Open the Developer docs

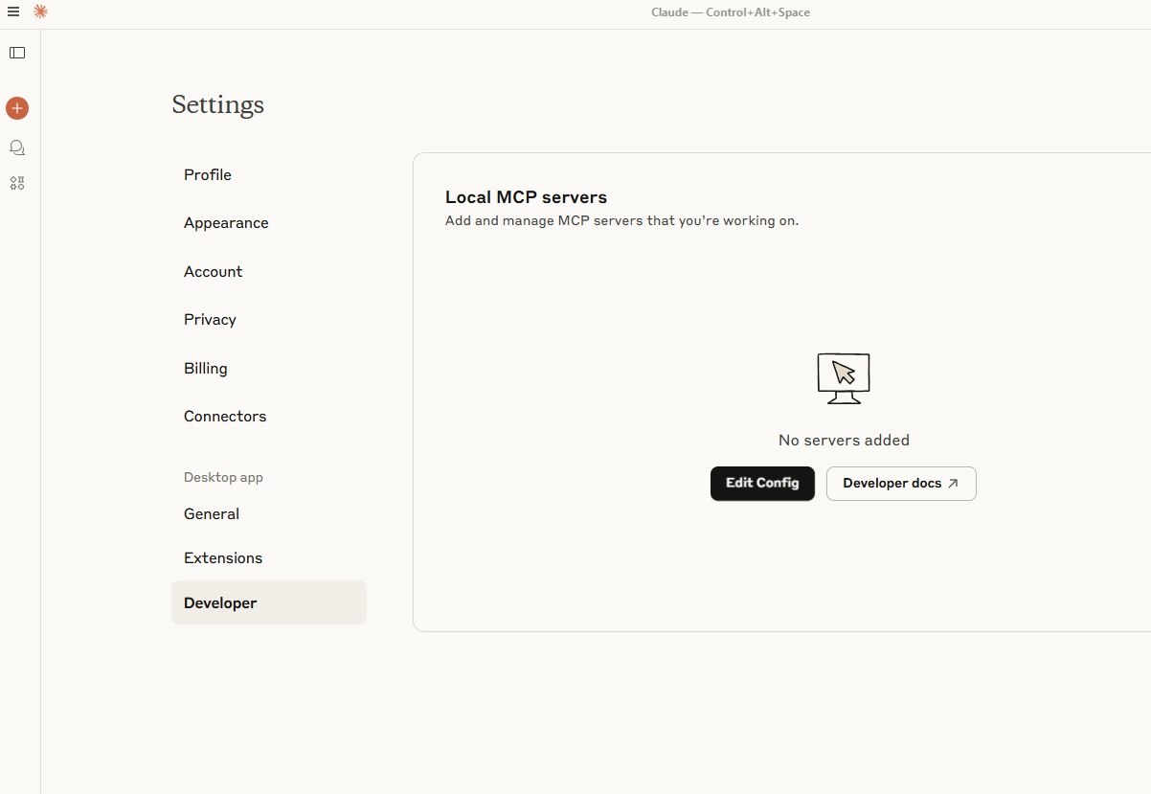(x=892, y=483)
